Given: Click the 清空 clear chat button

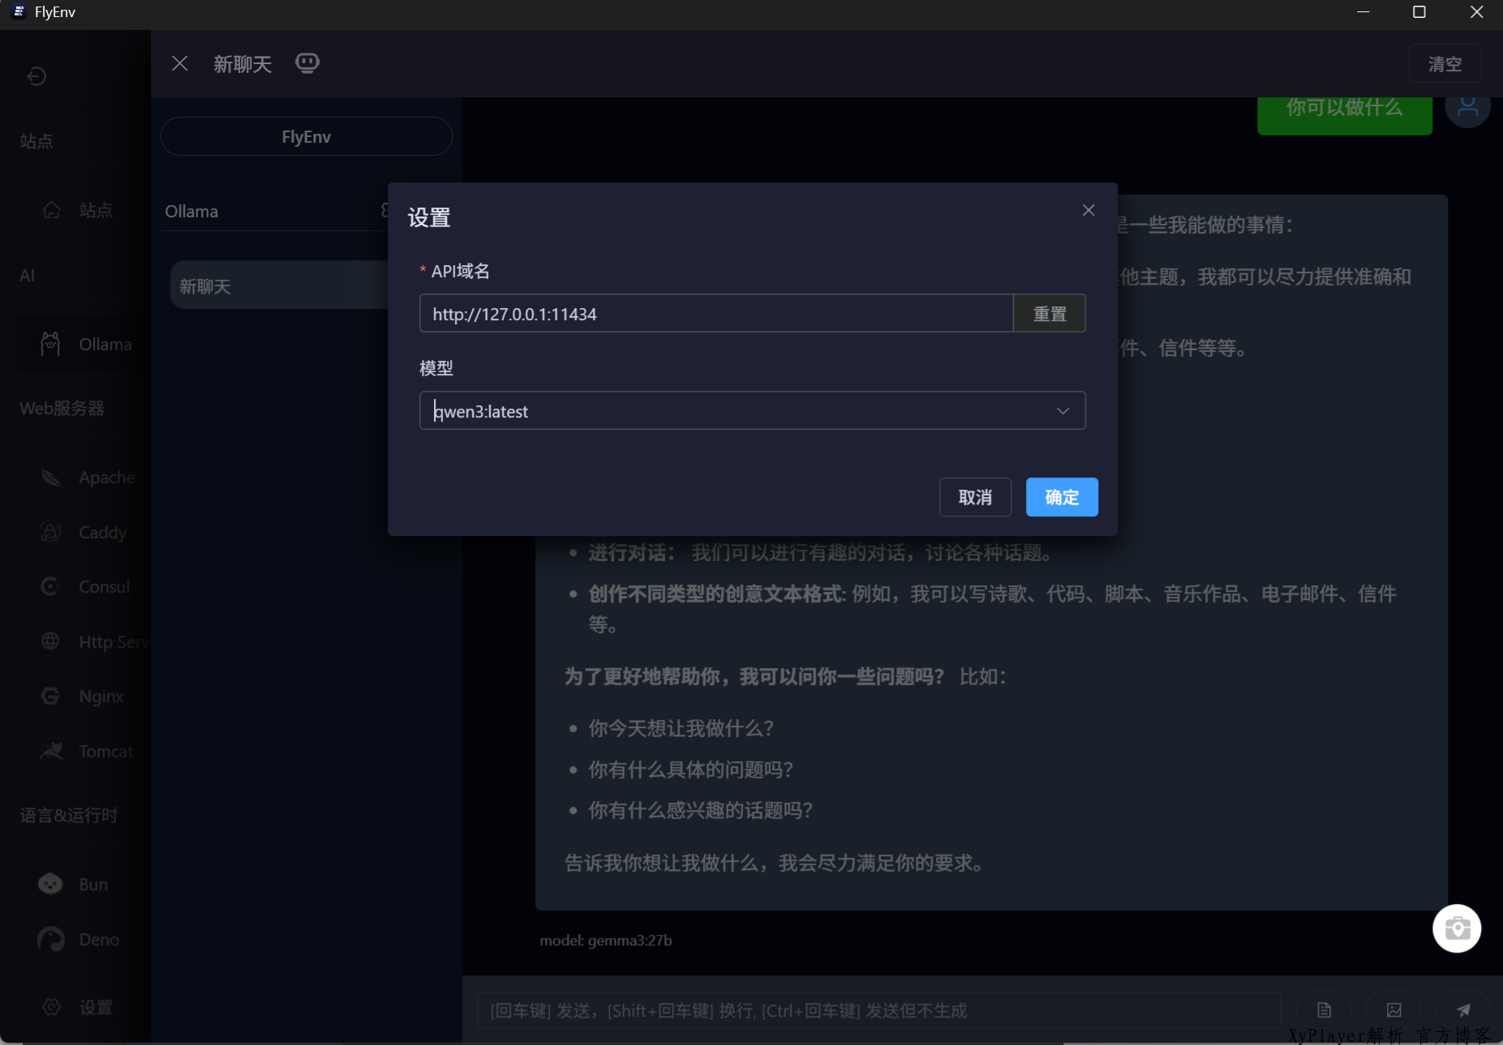Looking at the screenshot, I should tap(1444, 64).
